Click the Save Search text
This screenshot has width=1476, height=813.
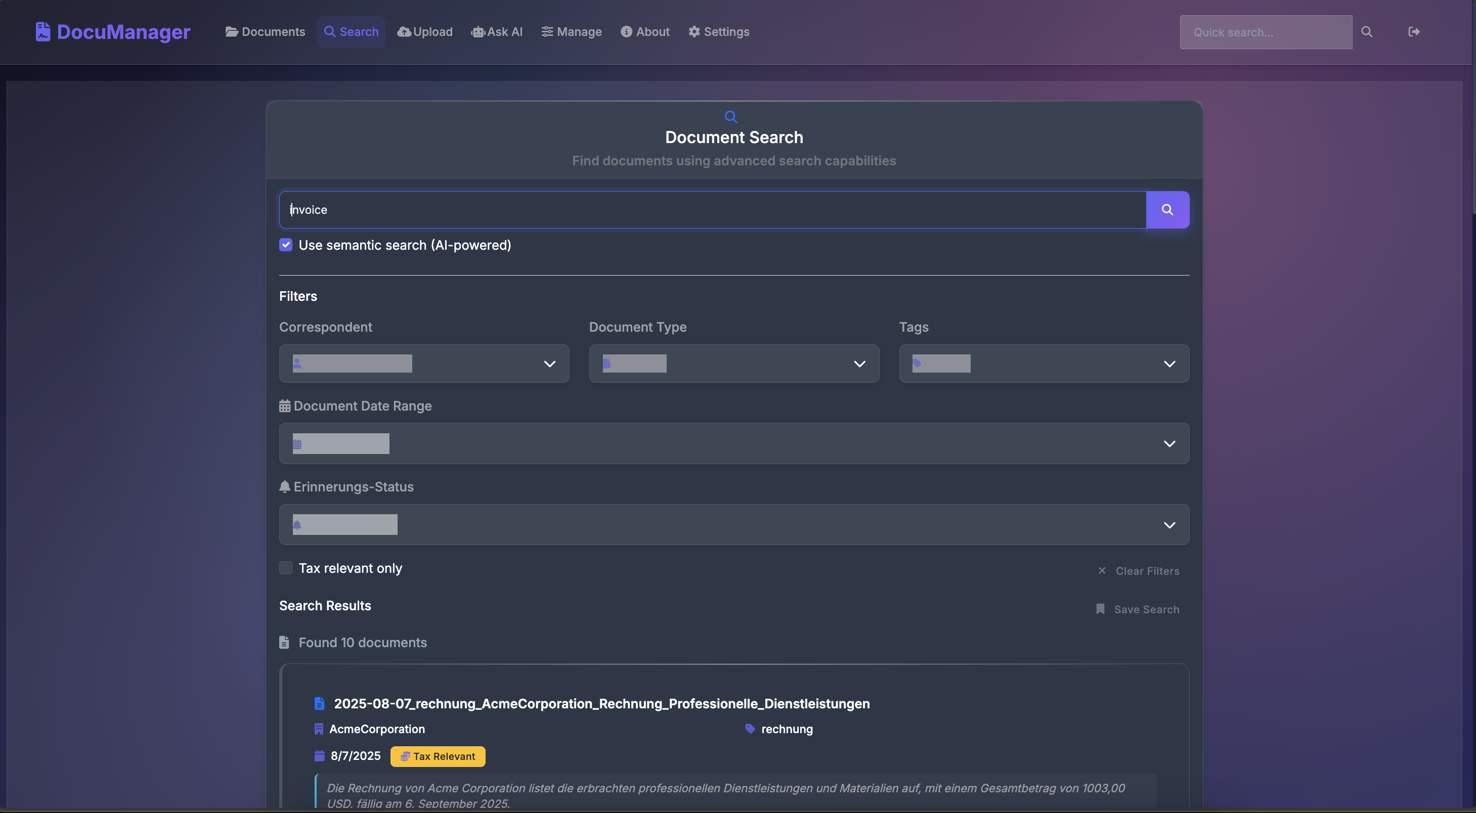1147,609
